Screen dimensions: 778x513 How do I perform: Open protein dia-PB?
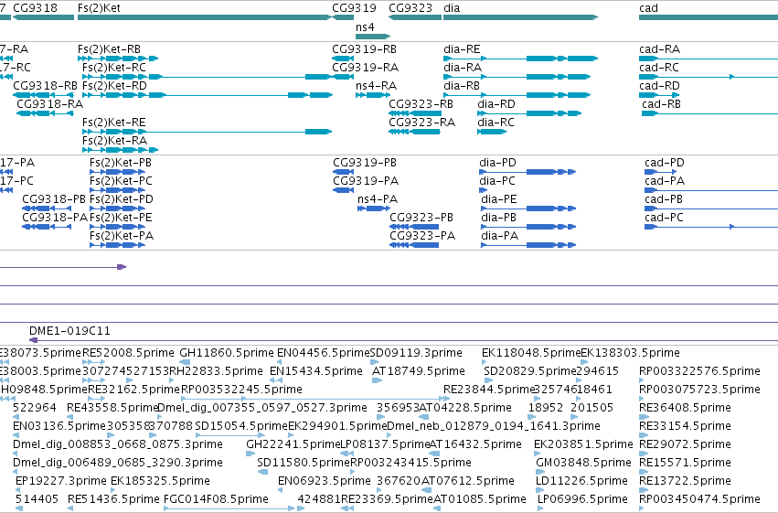pos(528,227)
